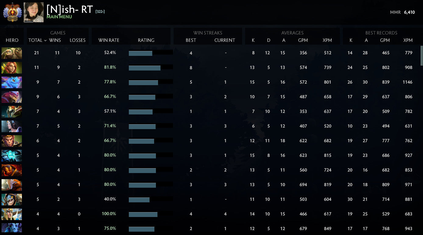
Task: Click the Mirana hero portrait
Action: coord(12,126)
